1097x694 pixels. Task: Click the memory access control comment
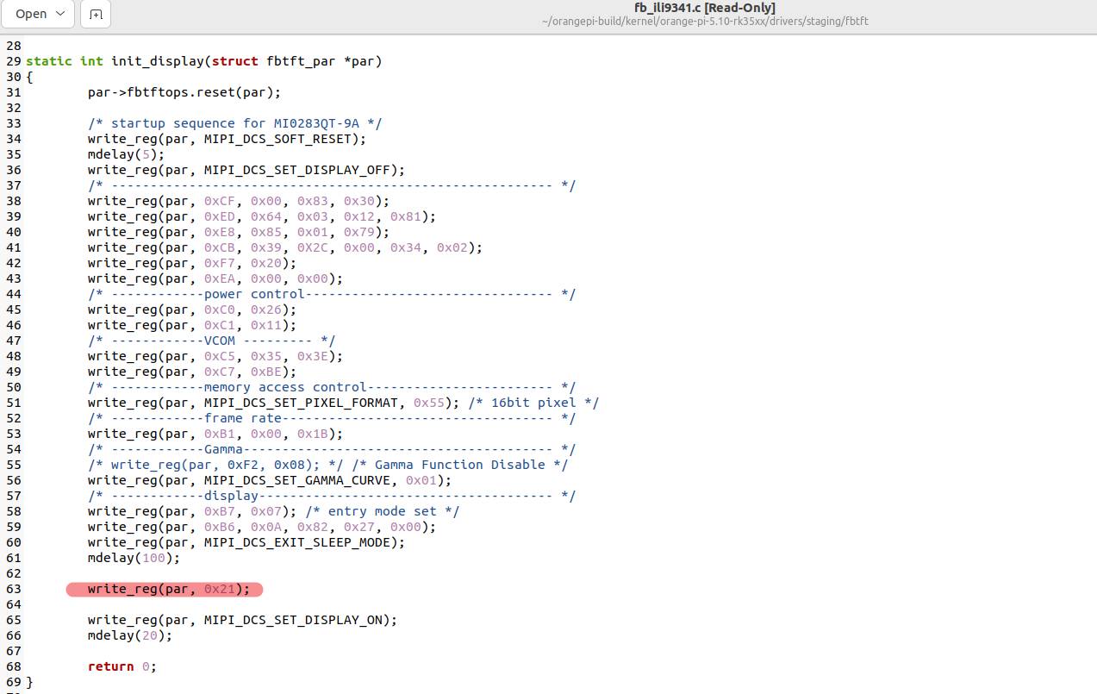click(x=332, y=387)
